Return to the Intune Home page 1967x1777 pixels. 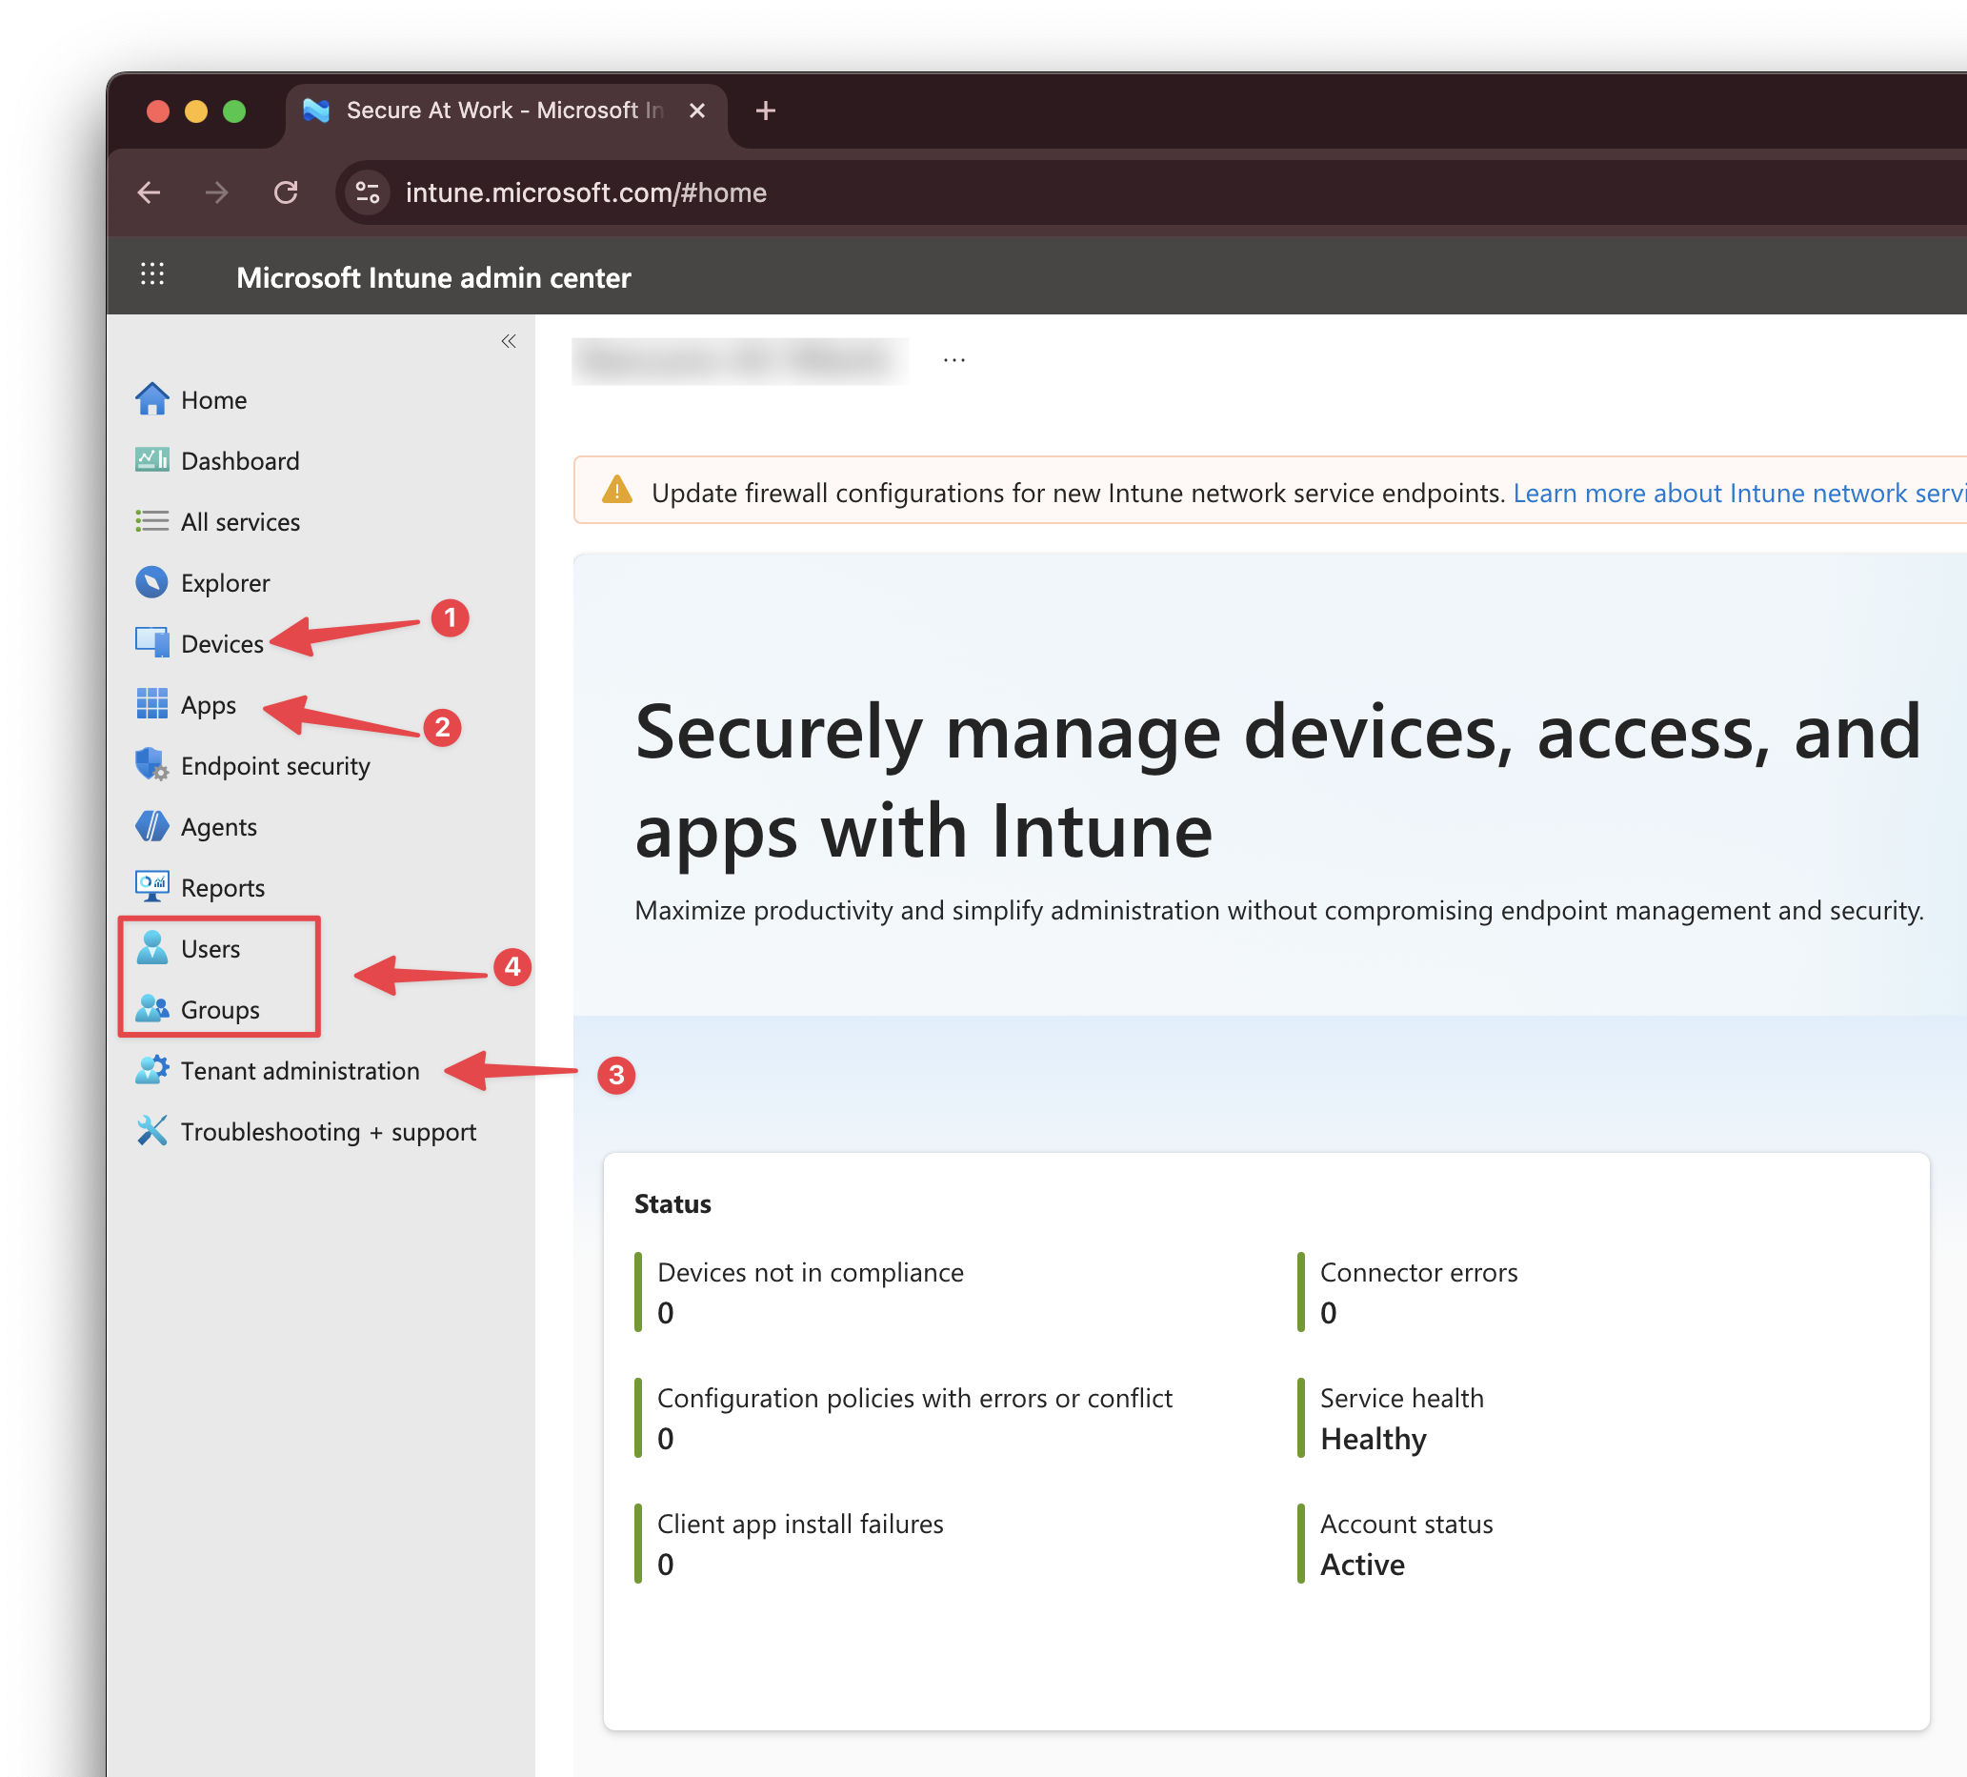click(214, 399)
